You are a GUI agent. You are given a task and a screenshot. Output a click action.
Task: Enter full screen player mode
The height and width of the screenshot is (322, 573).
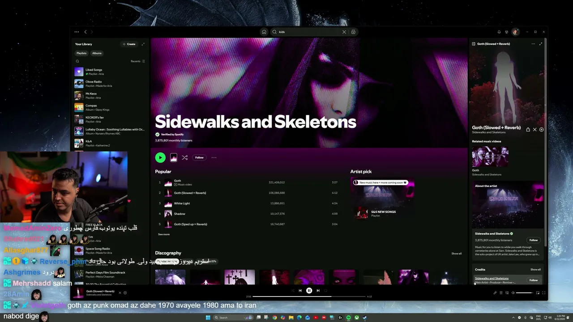tap(543, 293)
